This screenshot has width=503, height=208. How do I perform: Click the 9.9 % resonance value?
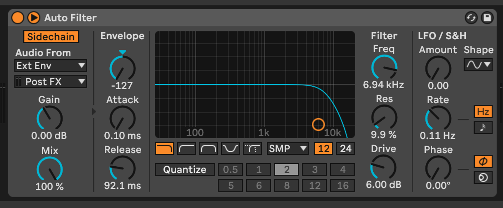pyautogui.click(x=384, y=135)
